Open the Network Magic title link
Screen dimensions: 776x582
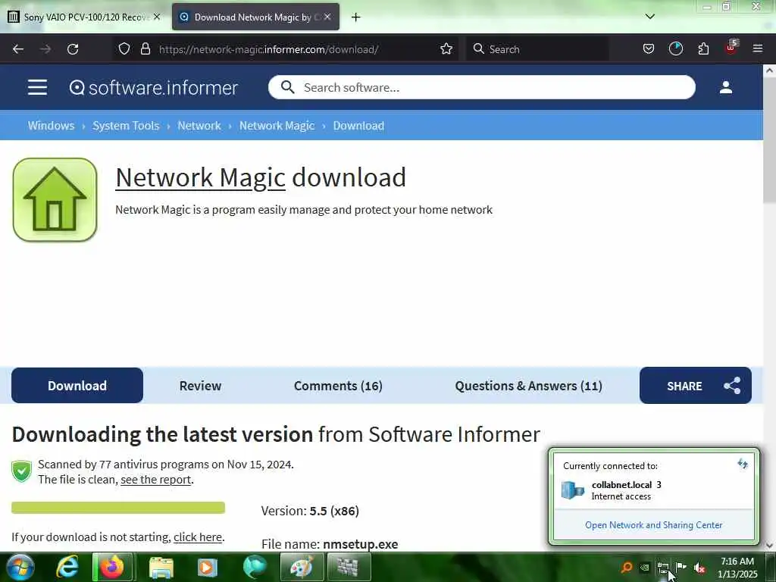200,177
